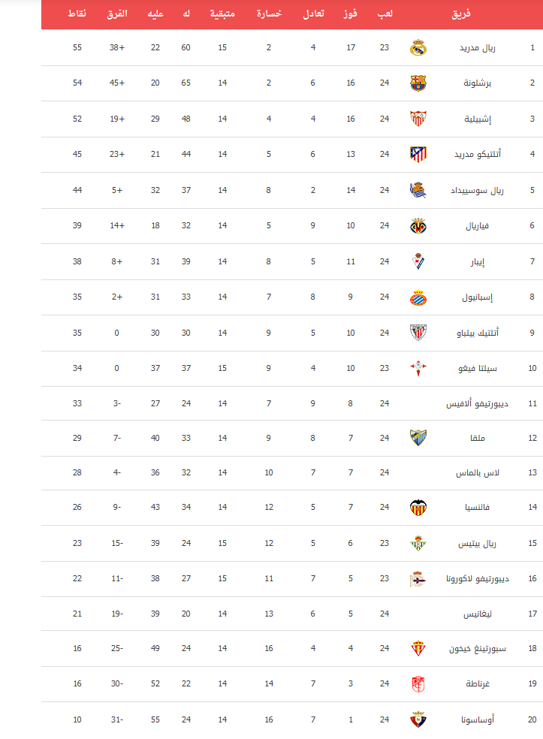Click the نقاط column header
The image size is (543, 739).
(77, 14)
